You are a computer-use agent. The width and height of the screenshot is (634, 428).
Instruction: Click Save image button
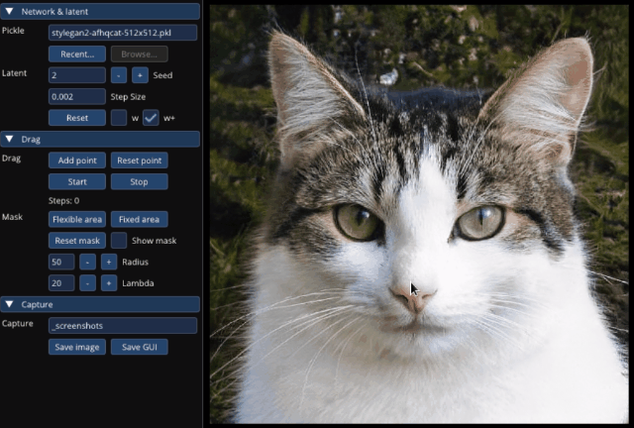[x=77, y=347]
